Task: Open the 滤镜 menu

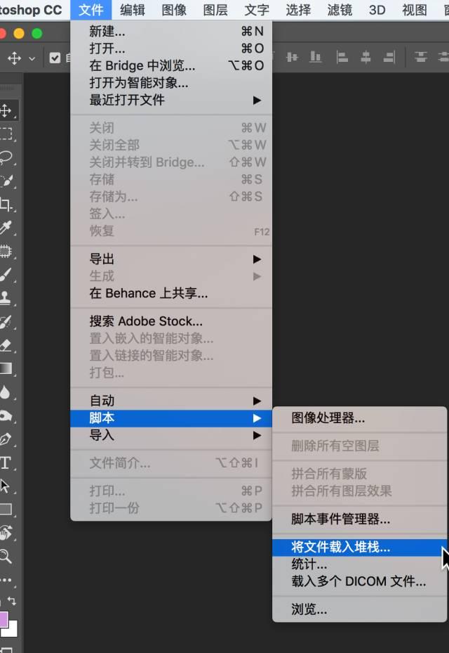Action: tap(340, 10)
